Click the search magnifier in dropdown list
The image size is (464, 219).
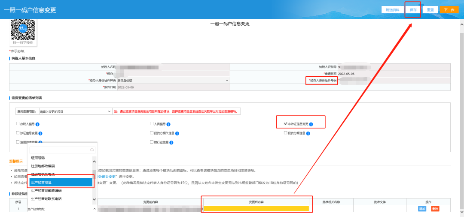point(92,150)
